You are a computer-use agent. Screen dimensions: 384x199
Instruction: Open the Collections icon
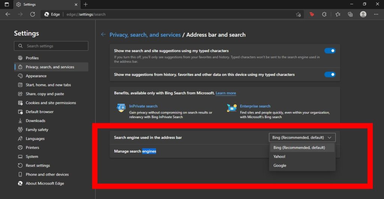click(x=351, y=15)
